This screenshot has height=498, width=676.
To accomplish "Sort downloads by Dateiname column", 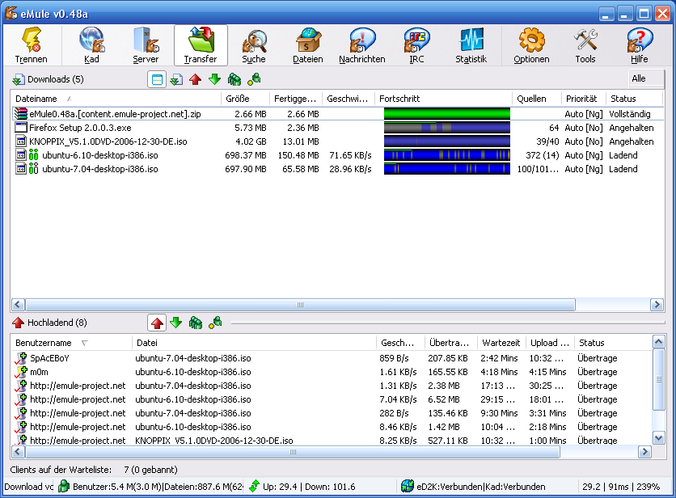I will pyautogui.click(x=116, y=99).
